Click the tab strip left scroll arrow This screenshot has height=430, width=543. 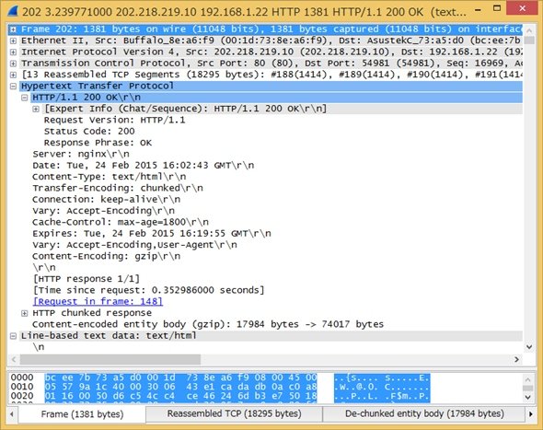[12, 414]
